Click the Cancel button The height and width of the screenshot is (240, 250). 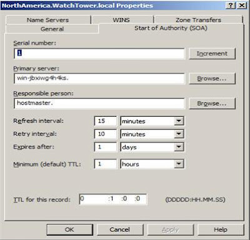[x=120, y=229]
